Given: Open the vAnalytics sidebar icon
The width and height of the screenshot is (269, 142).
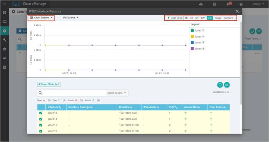Looking at the screenshot, I should coord(5,67).
